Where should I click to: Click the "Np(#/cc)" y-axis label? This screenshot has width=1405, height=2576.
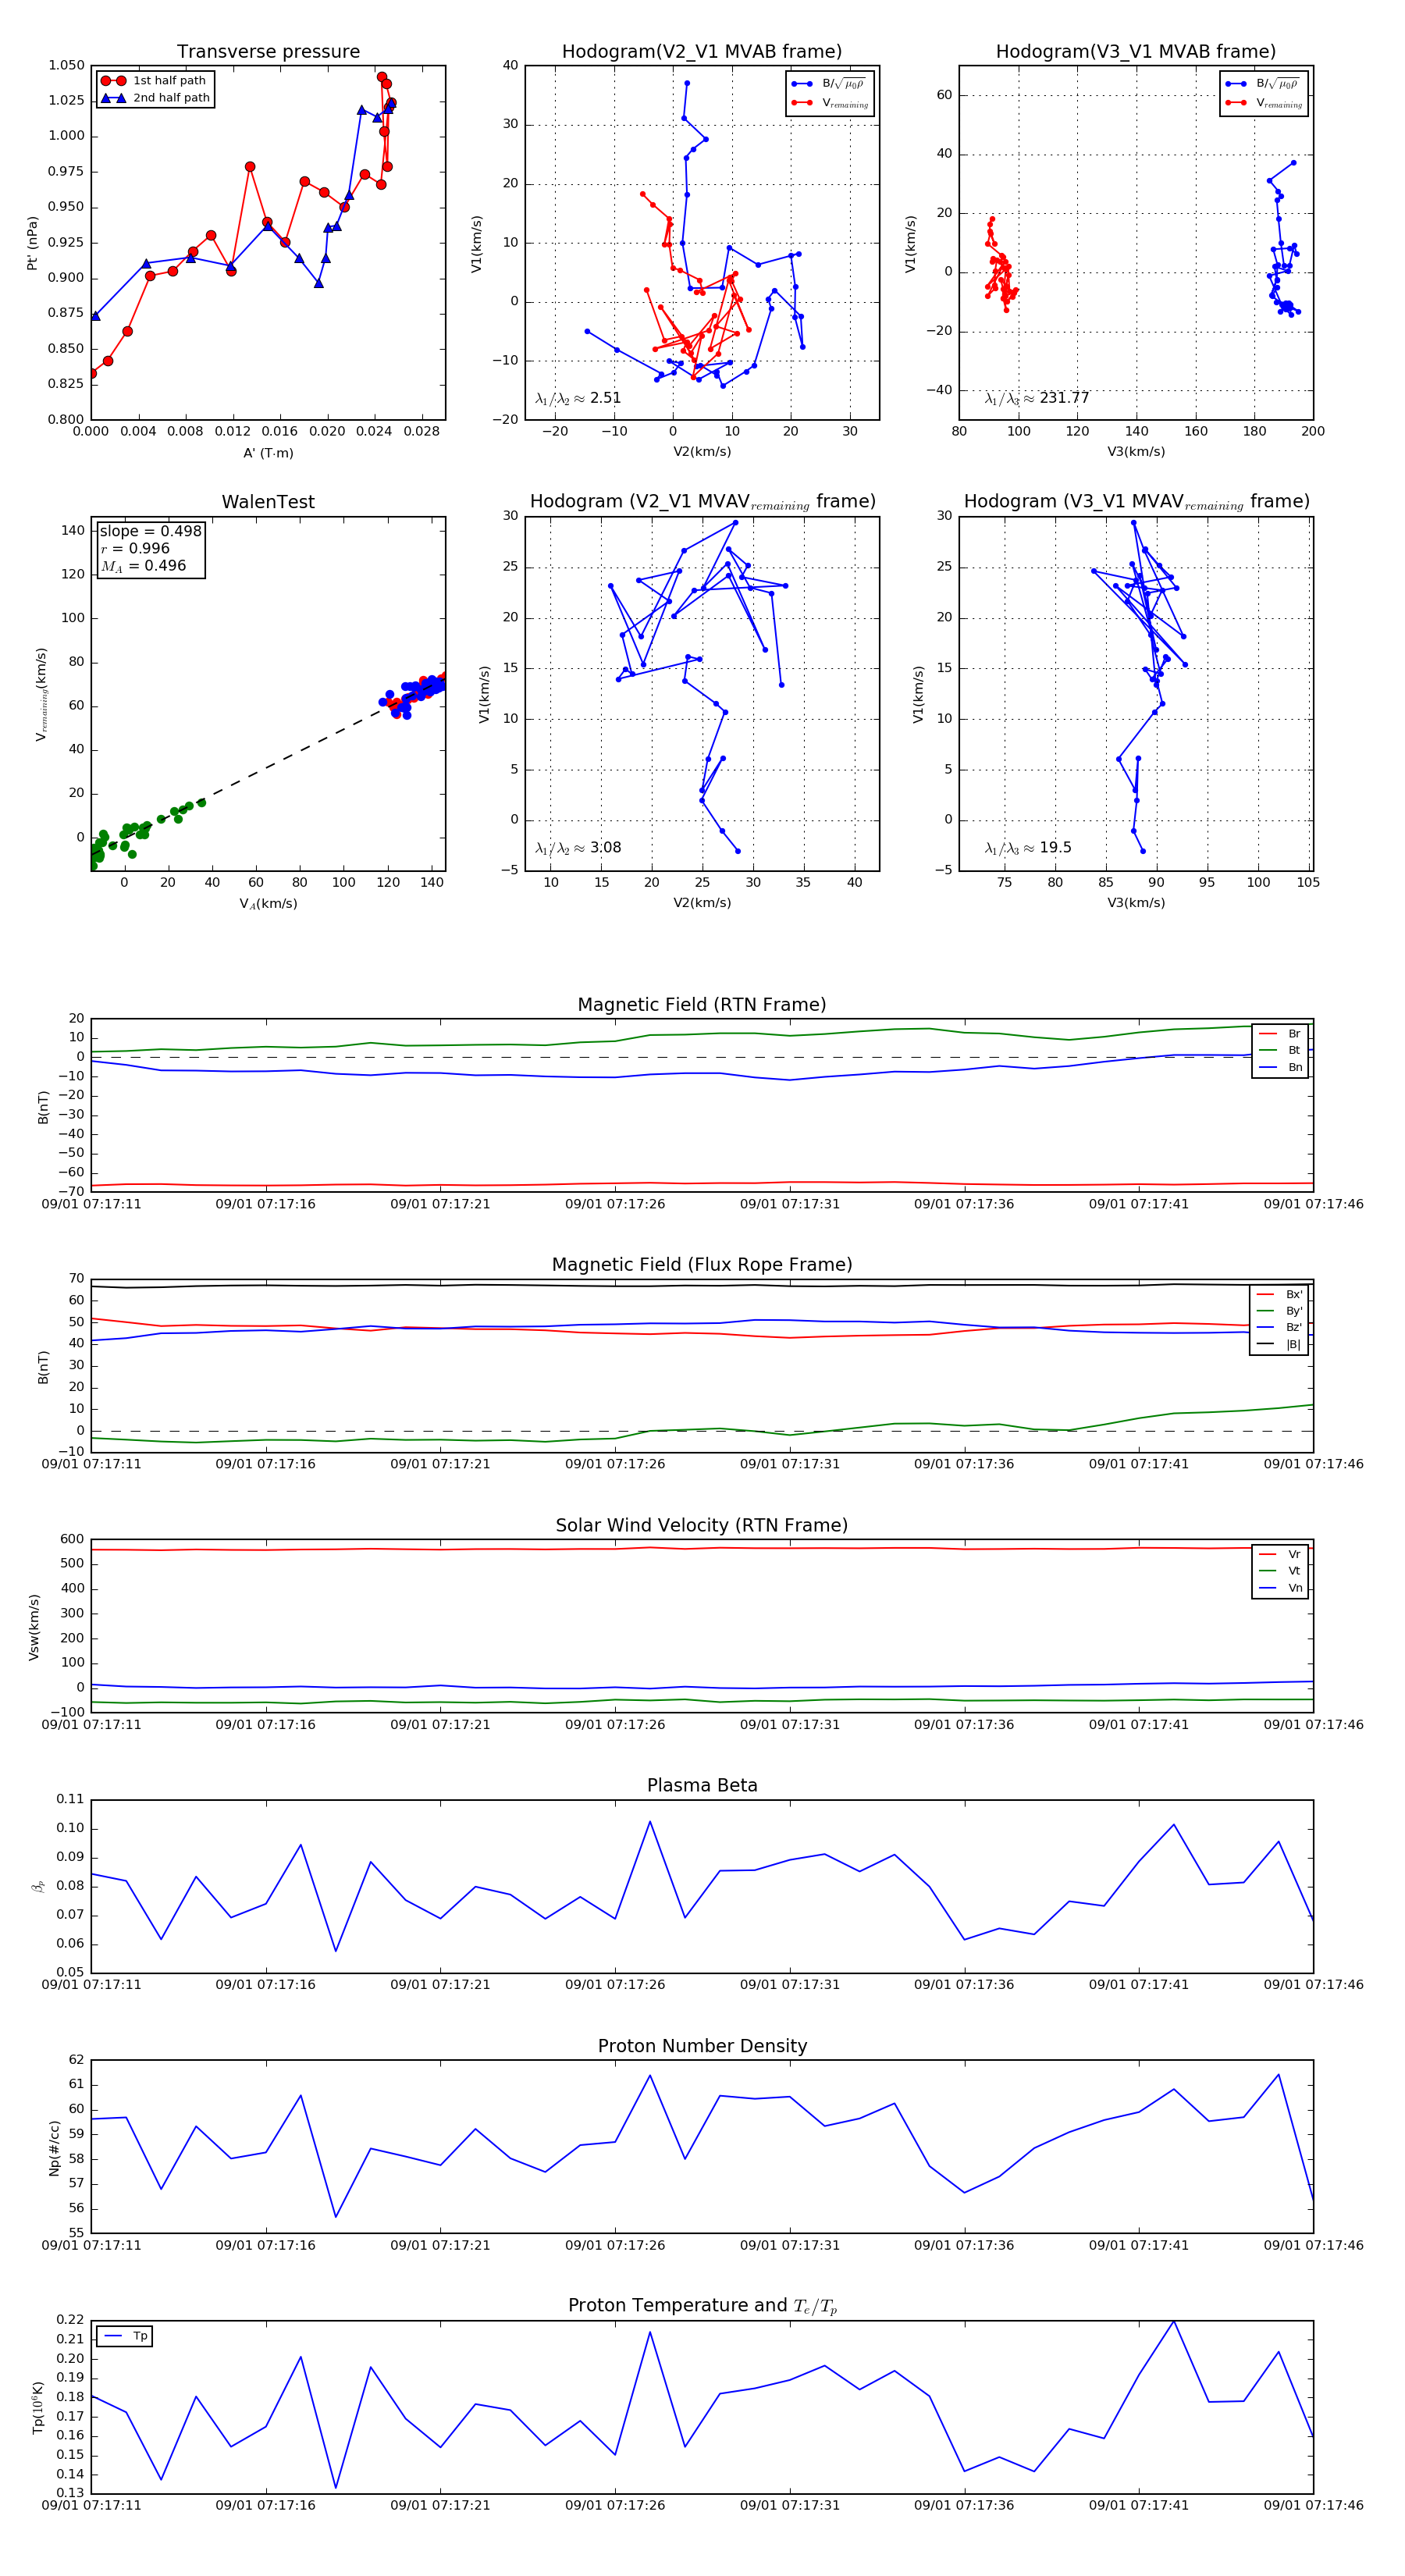(54, 2148)
